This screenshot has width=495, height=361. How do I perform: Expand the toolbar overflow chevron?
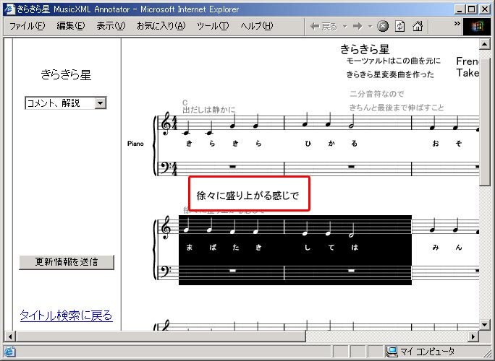pyautogui.click(x=457, y=24)
